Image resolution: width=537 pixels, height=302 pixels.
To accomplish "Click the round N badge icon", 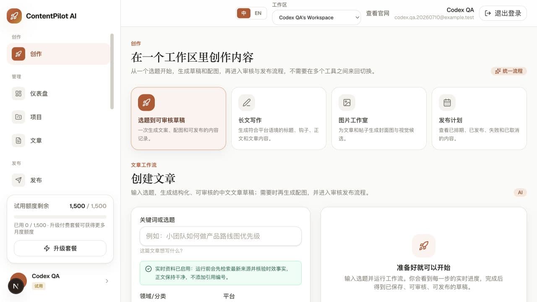I will point(16,286).
